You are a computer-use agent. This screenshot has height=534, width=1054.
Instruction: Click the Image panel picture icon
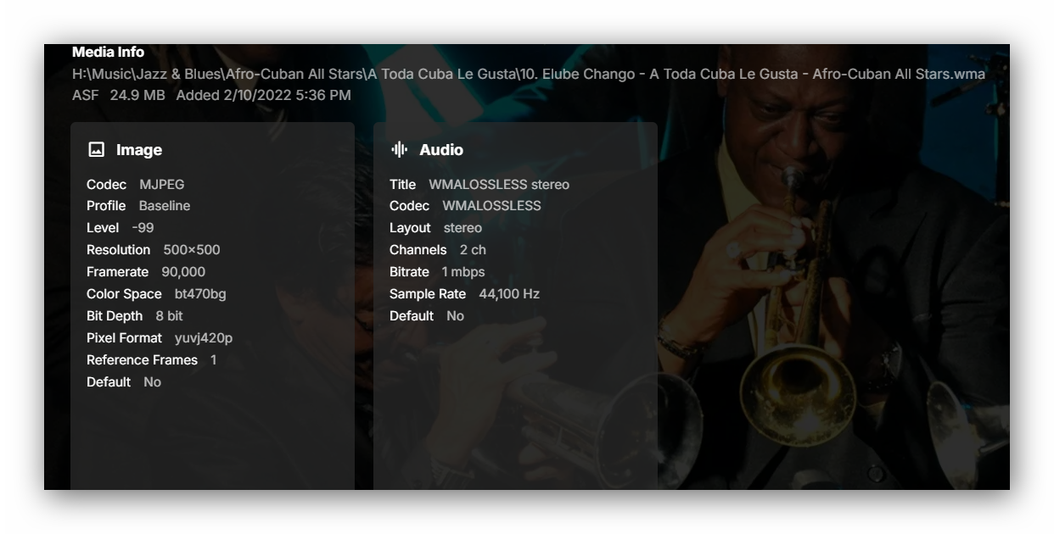(97, 150)
